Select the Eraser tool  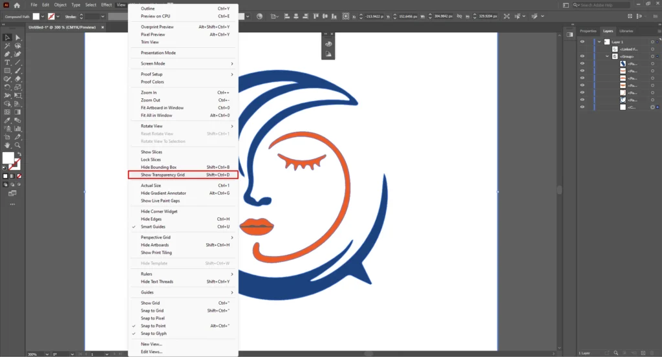pos(17,79)
